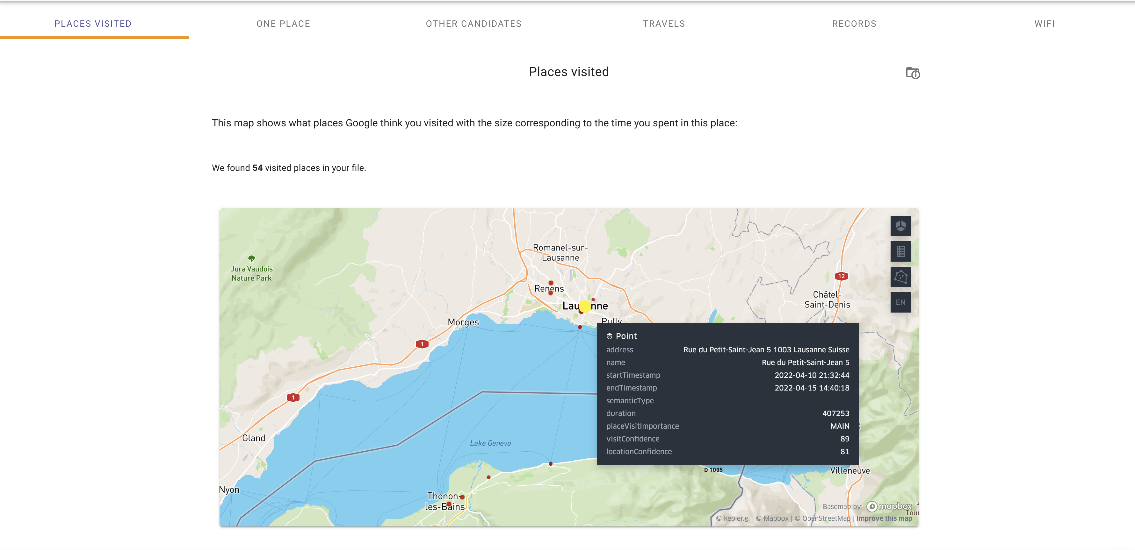The height and width of the screenshot is (550, 1135).
Task: Click the Jura Vaudois Nature Park label
Action: click(252, 273)
